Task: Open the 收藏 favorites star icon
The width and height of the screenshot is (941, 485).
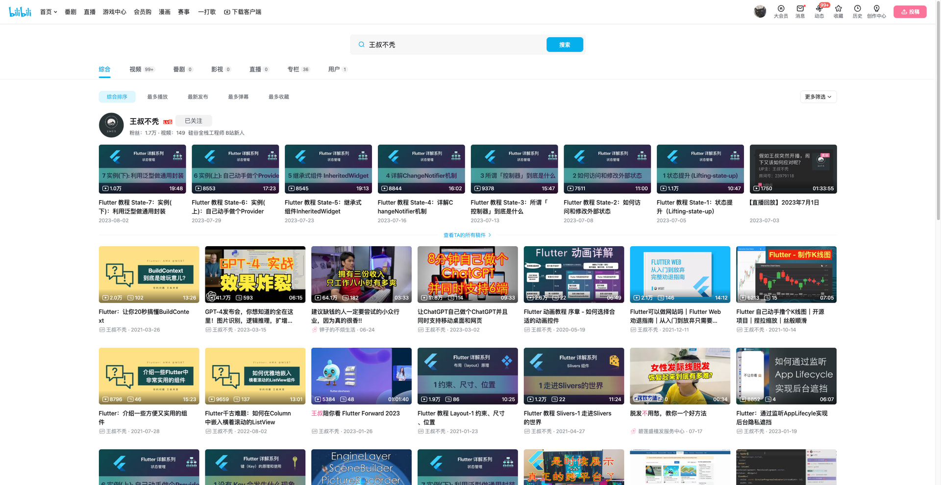Action: (839, 12)
